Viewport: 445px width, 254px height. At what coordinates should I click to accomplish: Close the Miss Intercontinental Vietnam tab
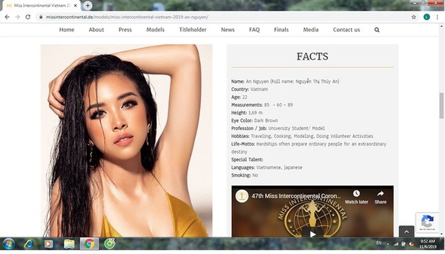coord(75,6)
